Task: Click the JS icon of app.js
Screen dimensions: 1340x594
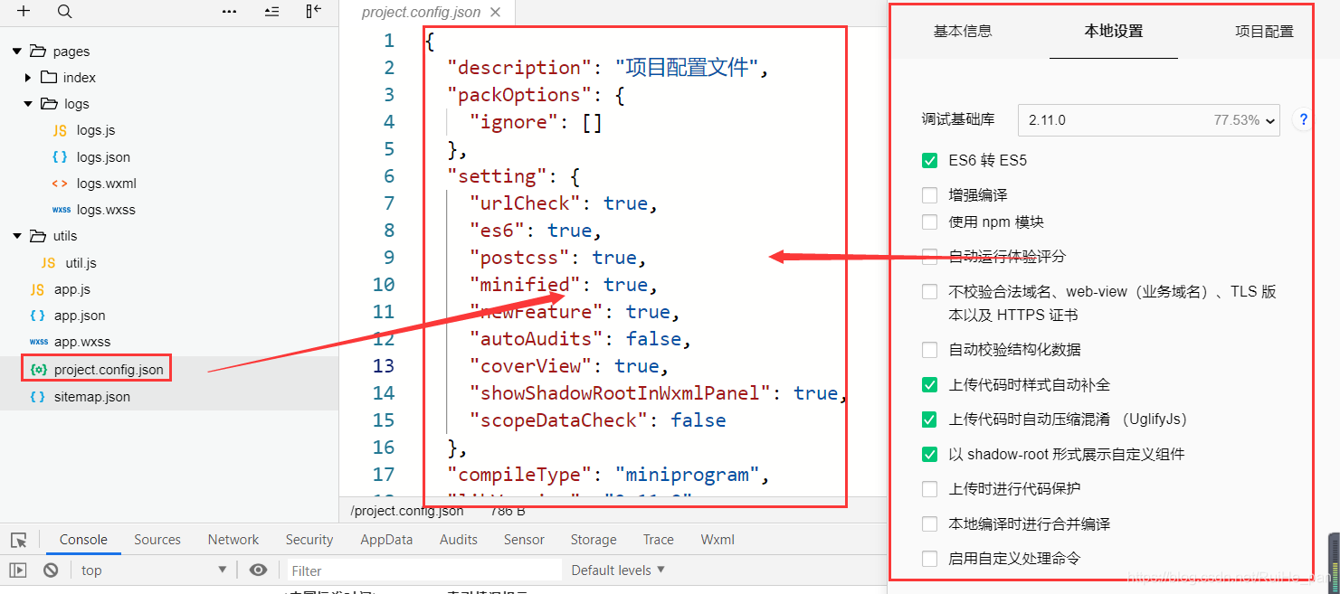Action: [37, 289]
